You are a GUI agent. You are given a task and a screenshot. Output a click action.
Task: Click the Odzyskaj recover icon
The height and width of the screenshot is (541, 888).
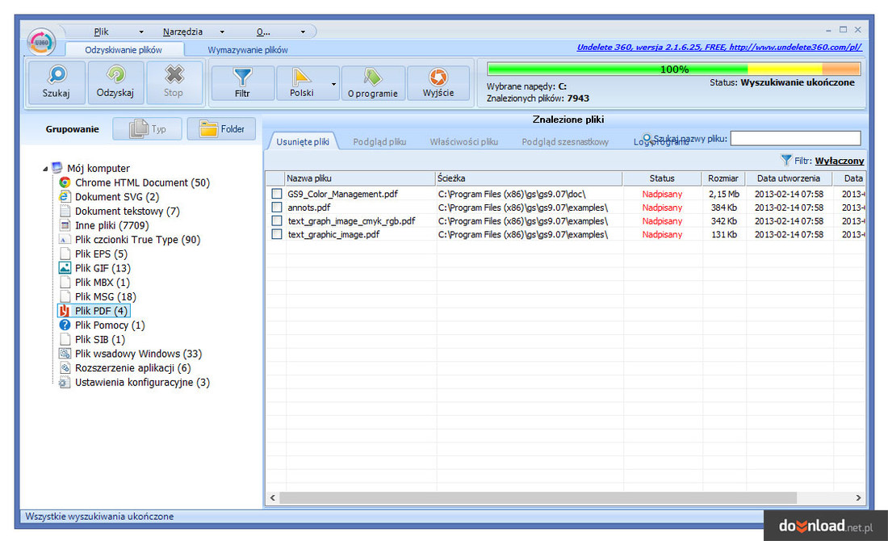[x=115, y=75]
